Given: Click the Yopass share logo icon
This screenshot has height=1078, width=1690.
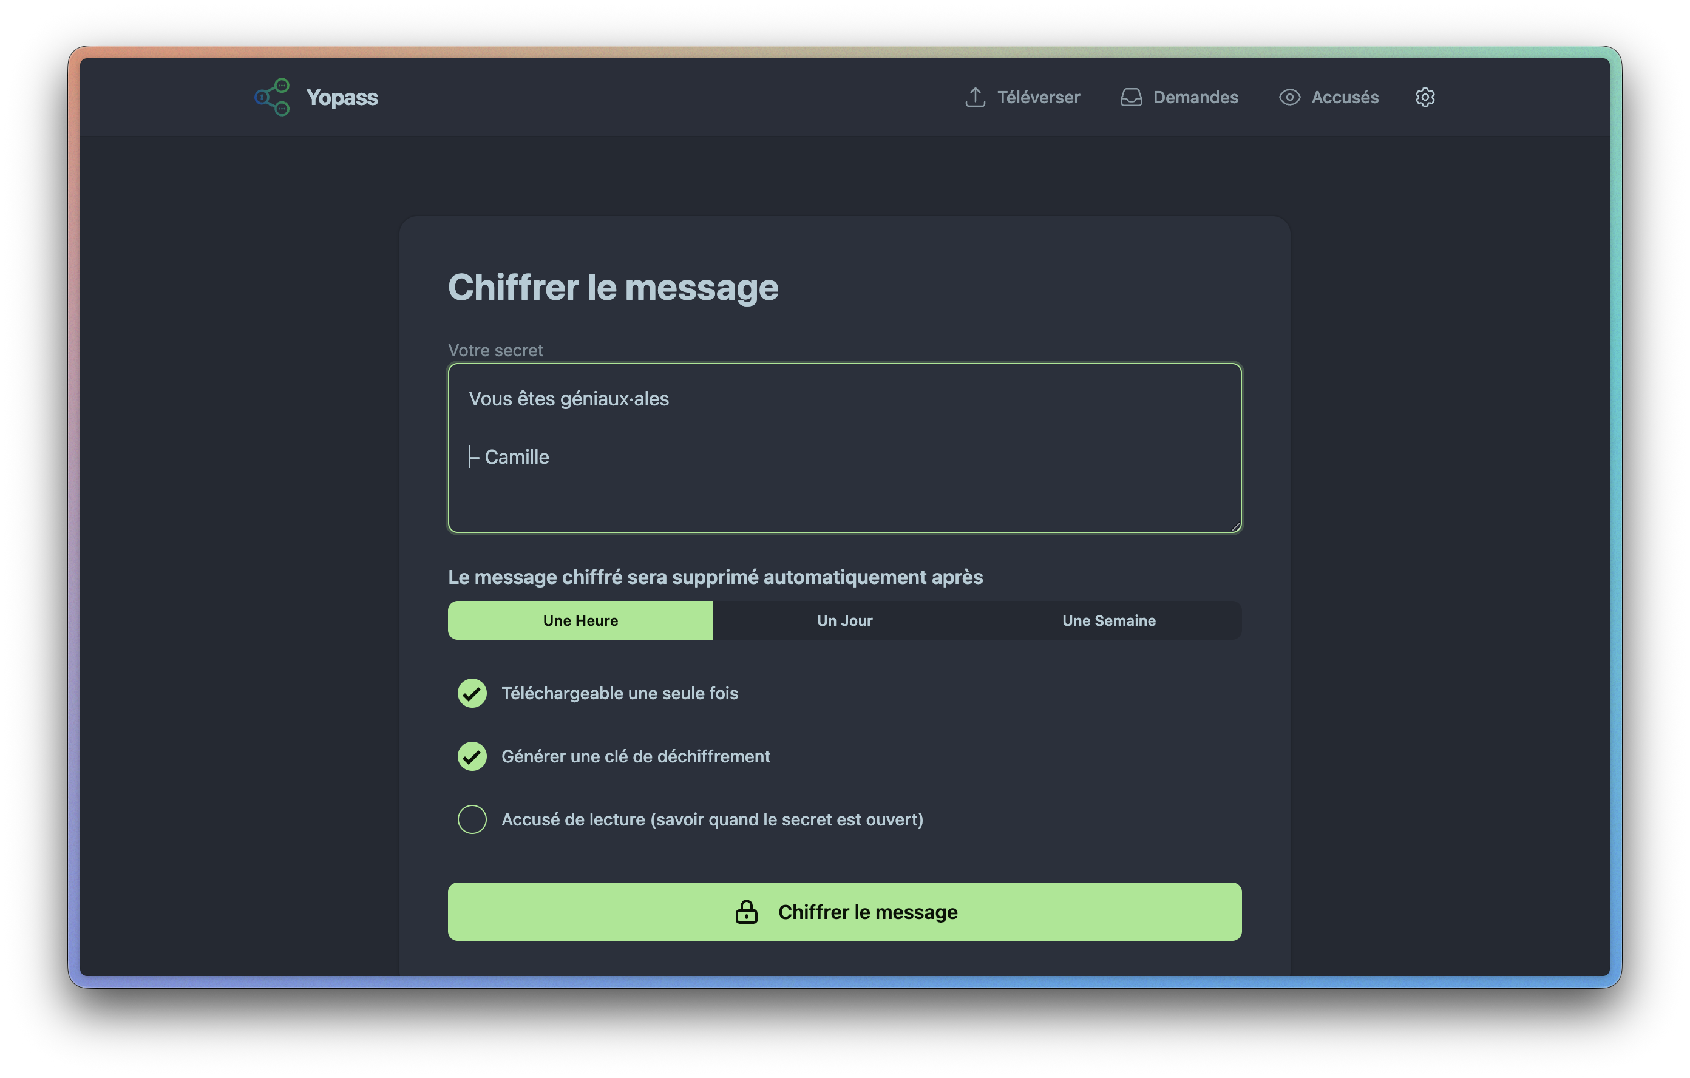Looking at the screenshot, I should tap(273, 97).
